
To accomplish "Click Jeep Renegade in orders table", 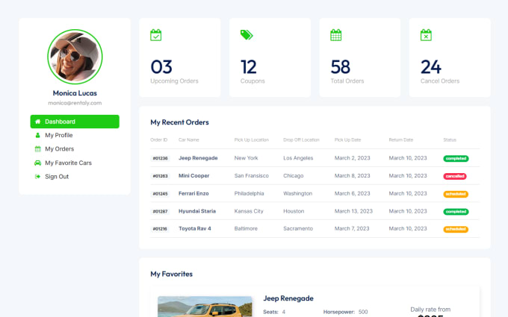I will point(198,158).
